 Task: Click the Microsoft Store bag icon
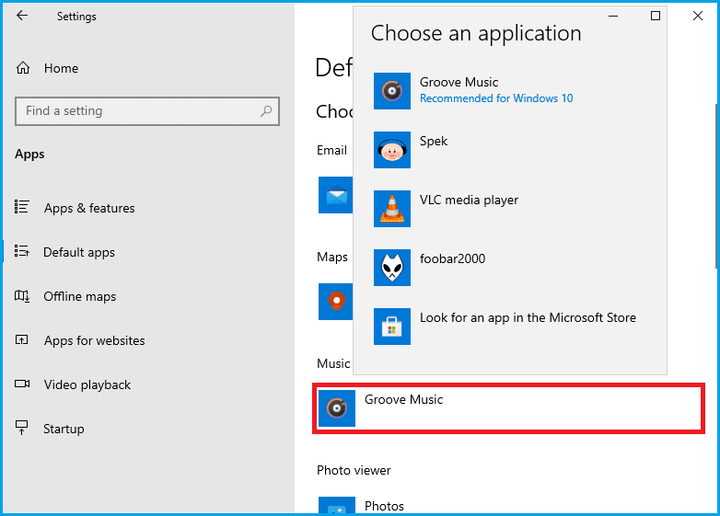(x=391, y=327)
